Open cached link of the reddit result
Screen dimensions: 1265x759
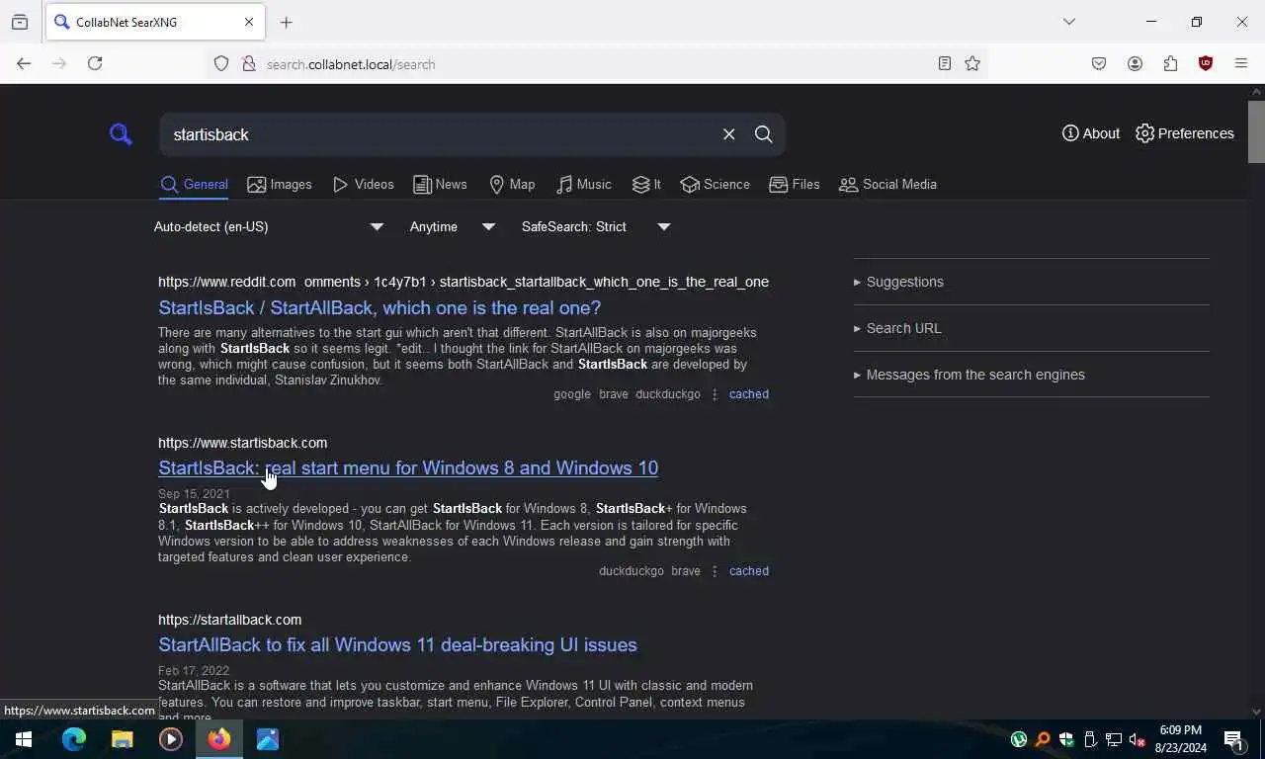tap(749, 394)
